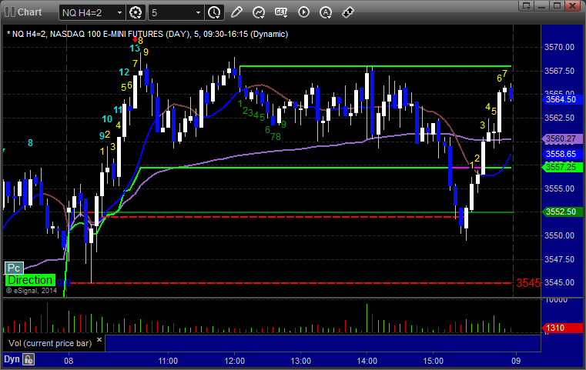The width and height of the screenshot is (586, 370).
Task: Click the 3550.00 price axis label
Action: 559,235
